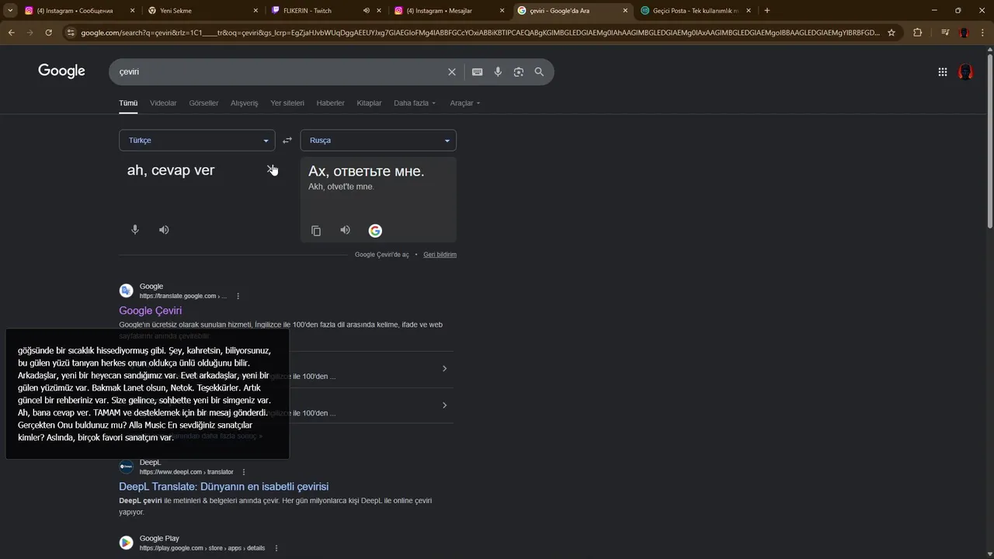Open the Google Çeviri result link
The width and height of the screenshot is (994, 559).
tap(150, 311)
